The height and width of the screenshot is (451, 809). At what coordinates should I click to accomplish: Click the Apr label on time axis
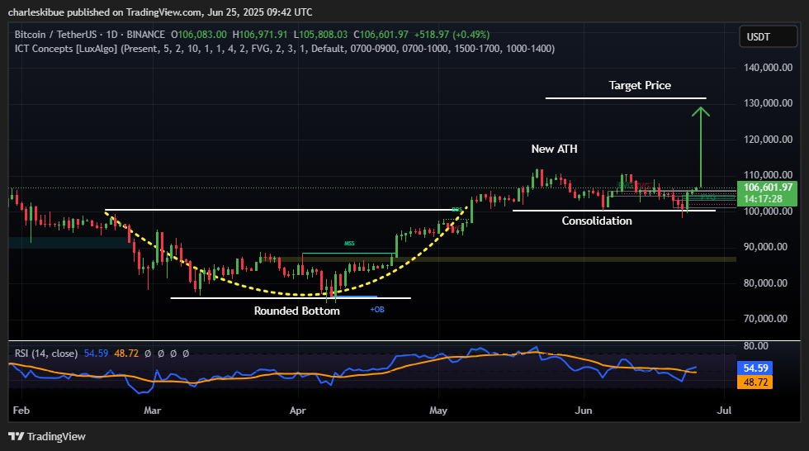pyautogui.click(x=298, y=411)
